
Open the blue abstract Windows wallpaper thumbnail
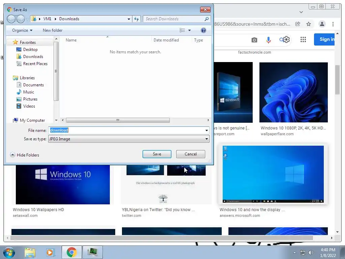click(x=293, y=92)
